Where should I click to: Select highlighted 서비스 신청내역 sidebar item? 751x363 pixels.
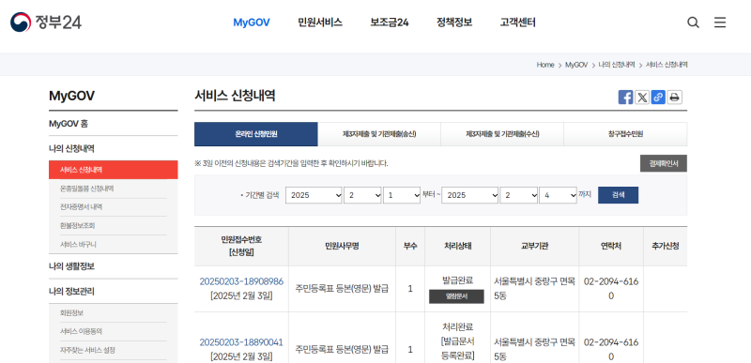[113, 170]
